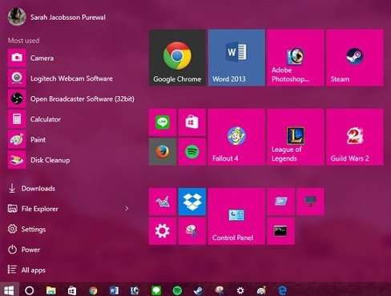Open the Adobe Photoshop tile
This screenshot has width=391, height=296.
tap(296, 58)
